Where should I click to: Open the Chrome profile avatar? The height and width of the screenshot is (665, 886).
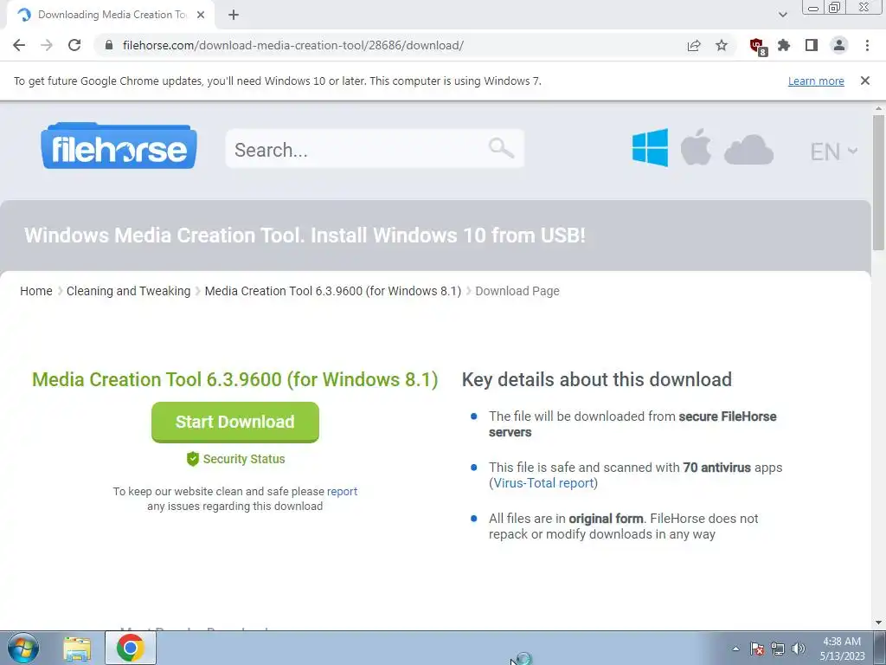click(839, 45)
